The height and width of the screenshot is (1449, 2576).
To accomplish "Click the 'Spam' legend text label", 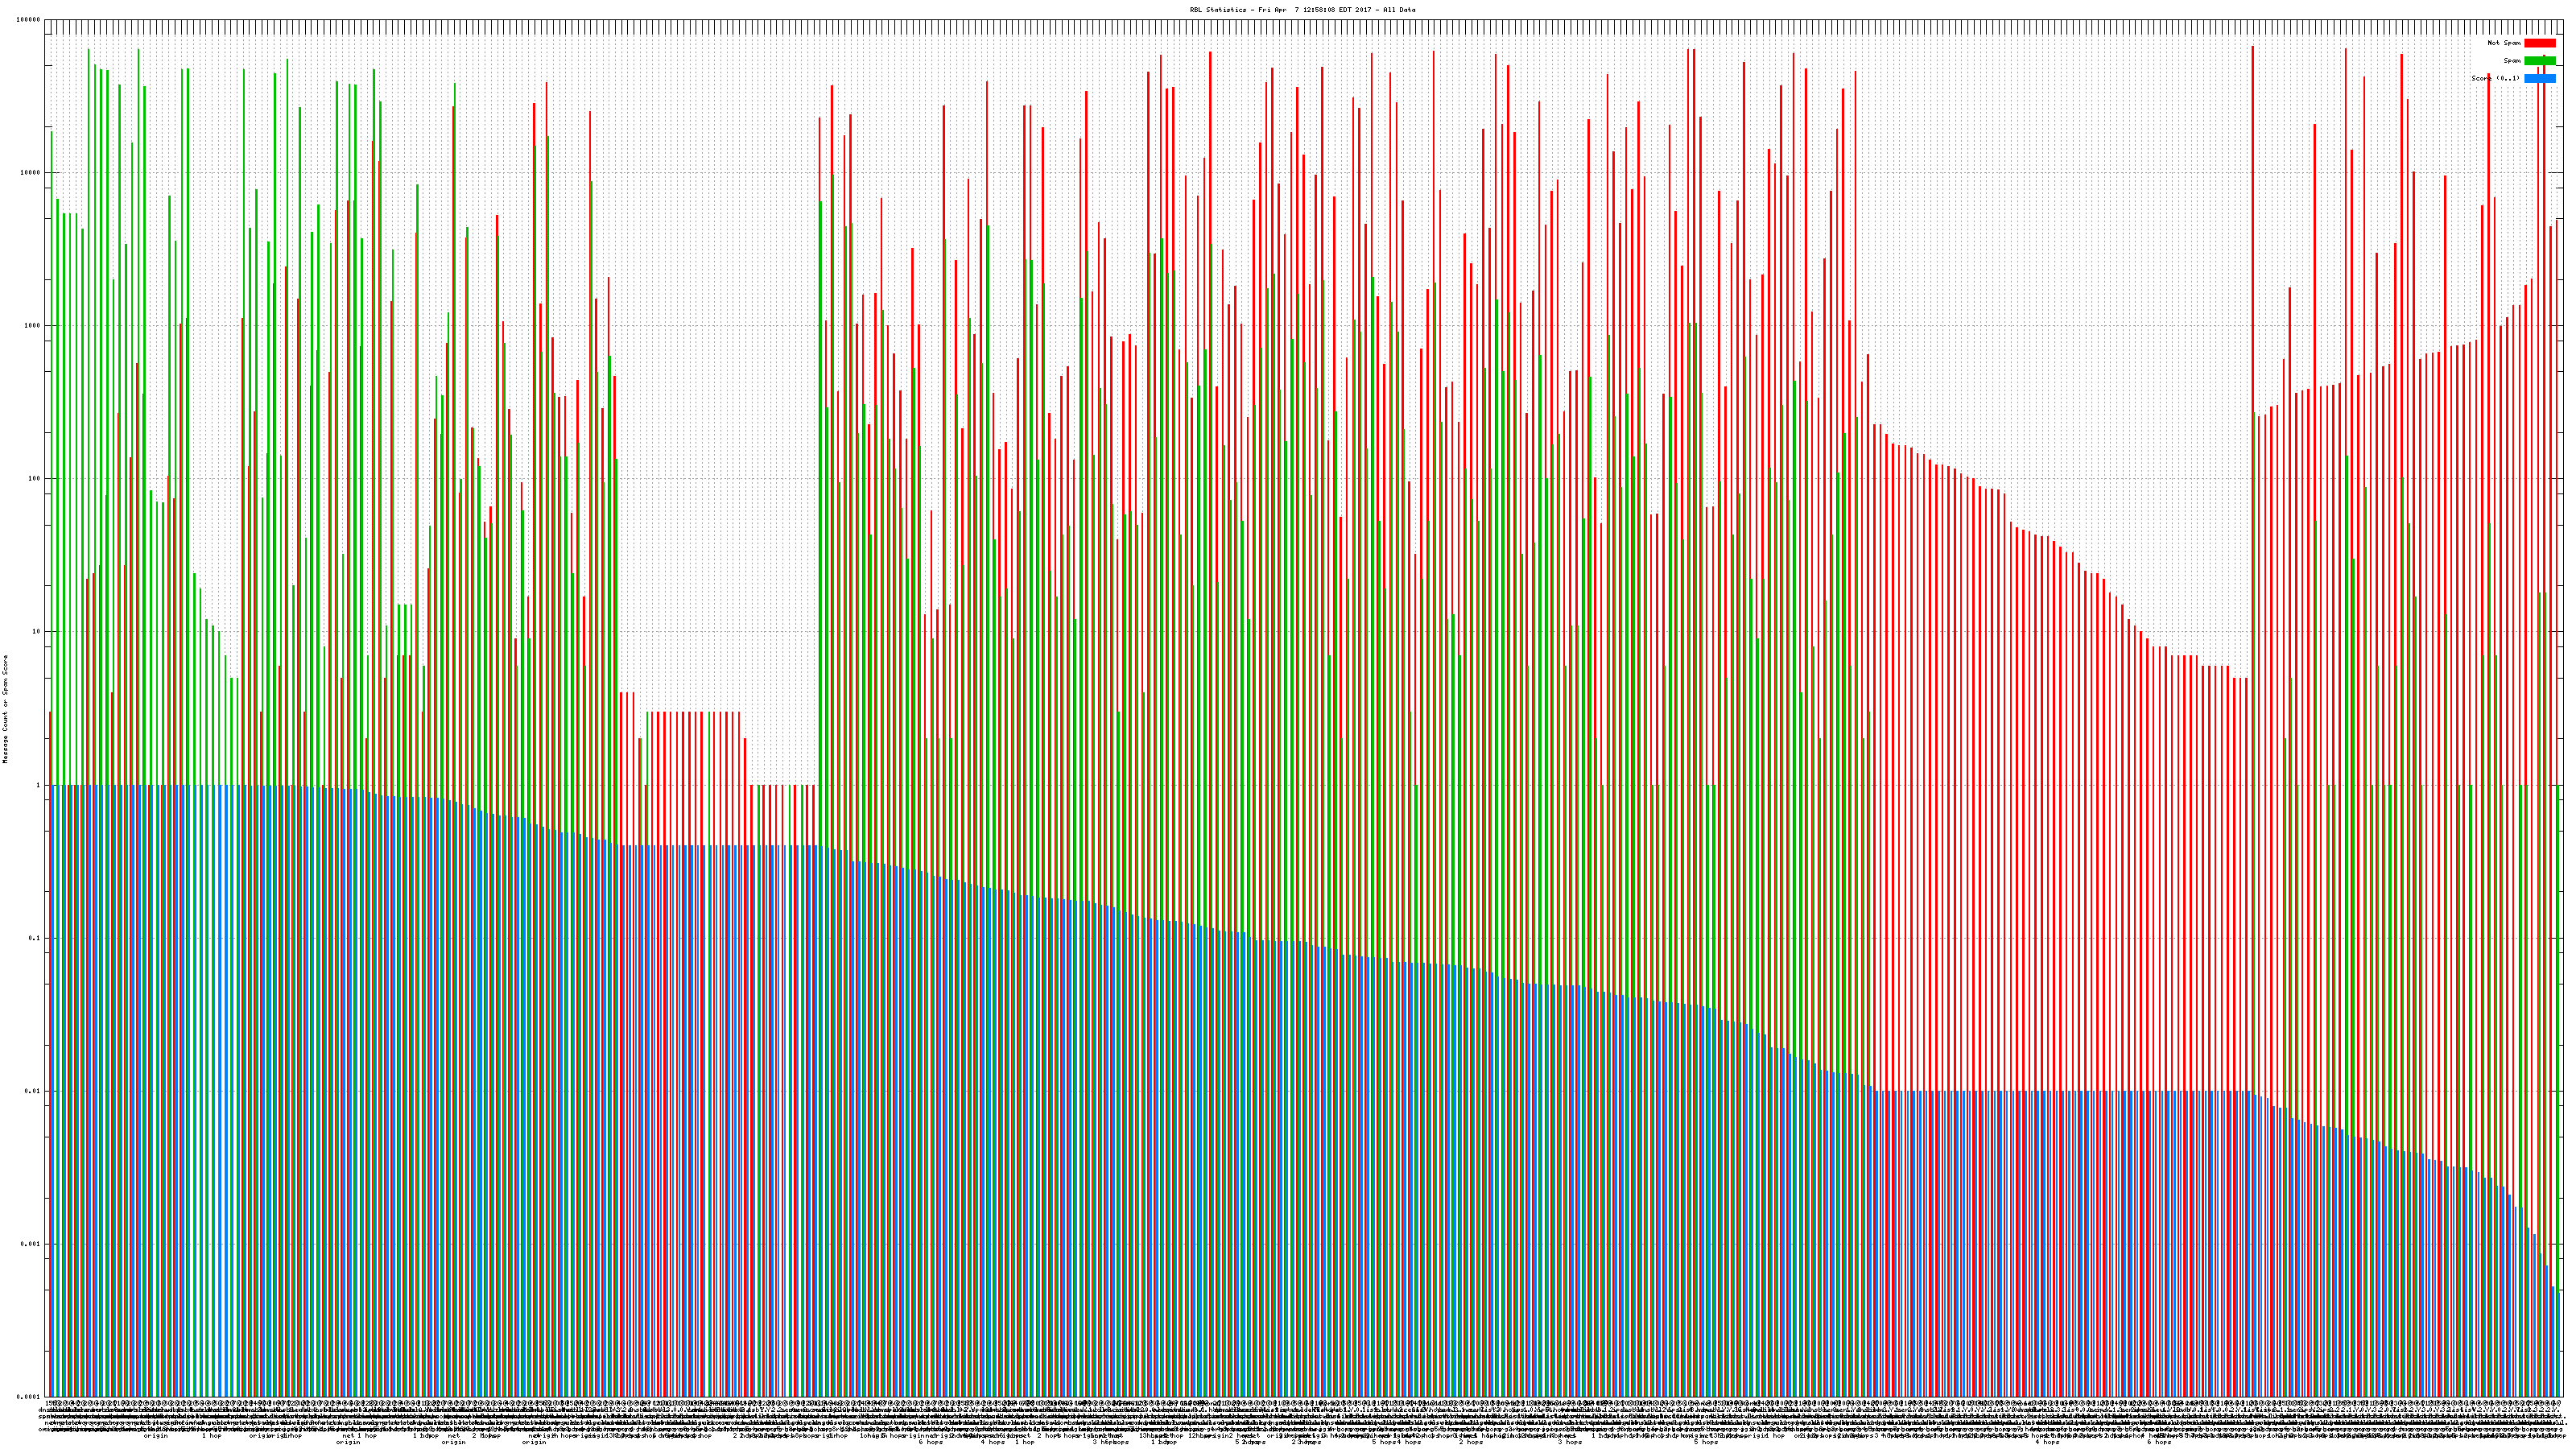I will click(x=2512, y=61).
